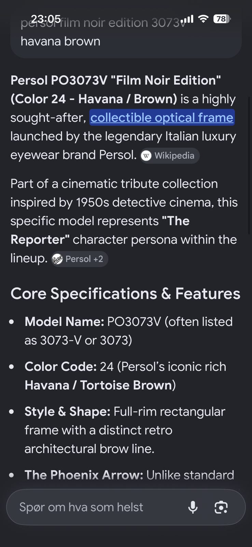The image size is (252, 547).
Task: Tap the 23:05 clock in status bar
Action: pos(46,18)
